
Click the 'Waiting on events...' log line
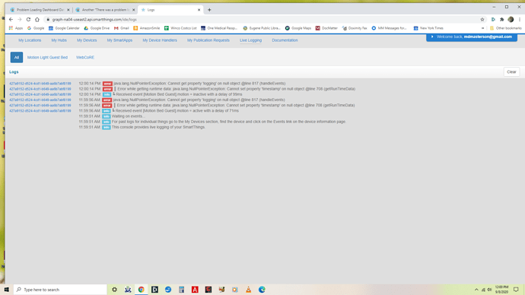[x=129, y=116]
